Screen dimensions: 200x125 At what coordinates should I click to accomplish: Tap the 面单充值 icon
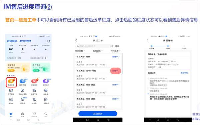[23, 82]
